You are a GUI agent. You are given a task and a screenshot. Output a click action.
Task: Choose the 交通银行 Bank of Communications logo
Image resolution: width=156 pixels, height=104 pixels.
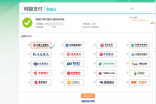[41, 54]
